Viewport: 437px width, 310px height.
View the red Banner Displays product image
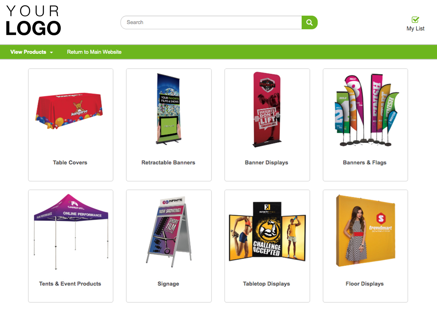(x=267, y=109)
